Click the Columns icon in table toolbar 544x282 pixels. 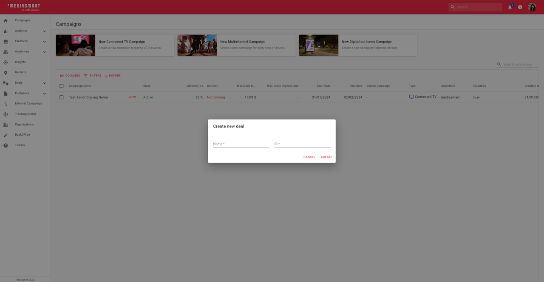click(x=62, y=76)
